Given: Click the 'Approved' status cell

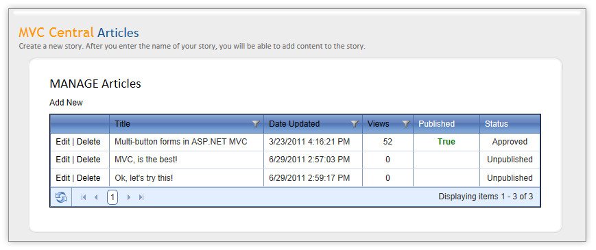Looking at the screenshot, I should pyautogui.click(x=510, y=142).
